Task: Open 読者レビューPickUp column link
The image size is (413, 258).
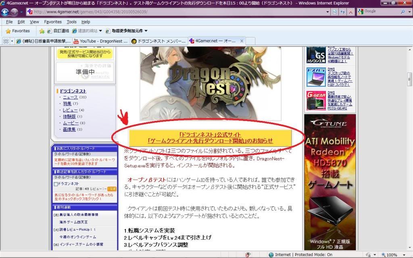Action: tap(77, 229)
